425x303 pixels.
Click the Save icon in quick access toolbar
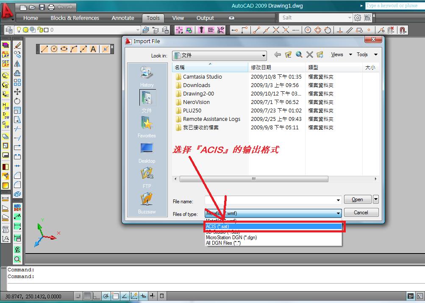42,7
